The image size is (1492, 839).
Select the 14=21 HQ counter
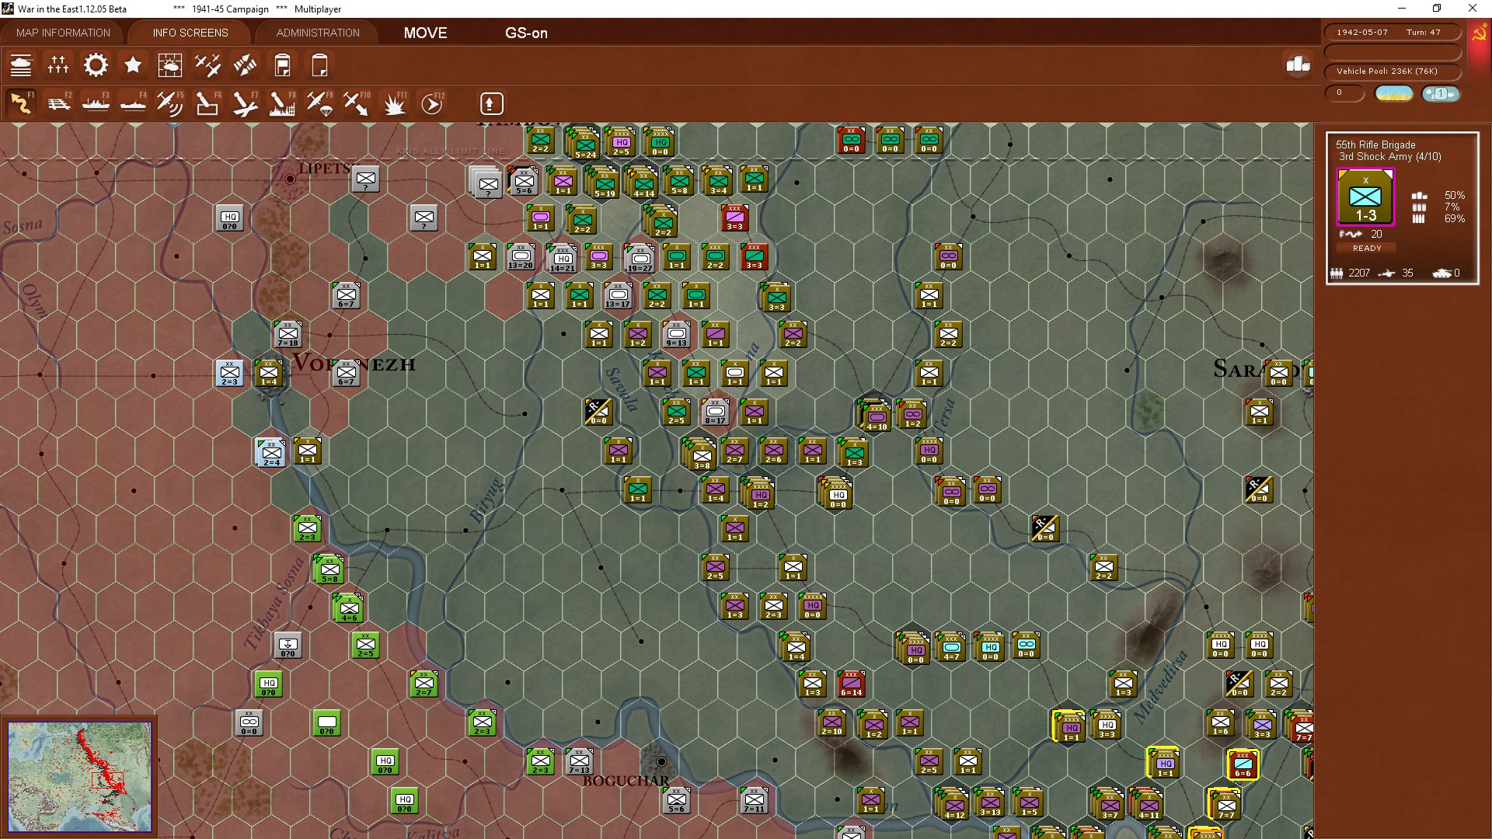coord(562,259)
